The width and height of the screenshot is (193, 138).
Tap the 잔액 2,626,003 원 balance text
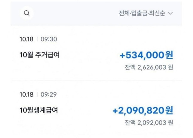coord(149,67)
